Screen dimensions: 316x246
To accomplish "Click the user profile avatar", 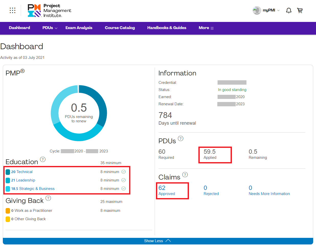I will [257, 10].
